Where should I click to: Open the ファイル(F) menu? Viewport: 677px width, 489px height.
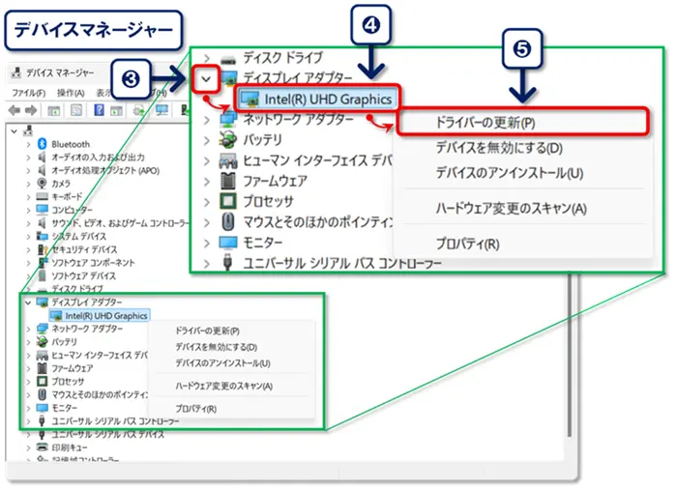(x=28, y=93)
